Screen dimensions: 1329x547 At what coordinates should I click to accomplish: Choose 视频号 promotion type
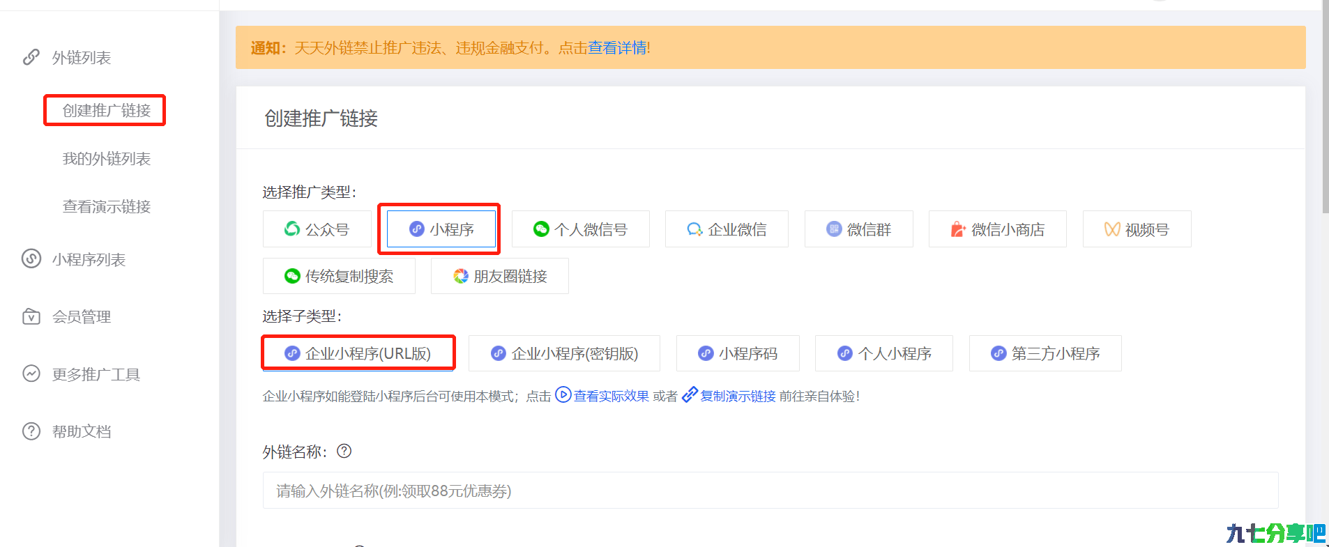[x=1137, y=229]
